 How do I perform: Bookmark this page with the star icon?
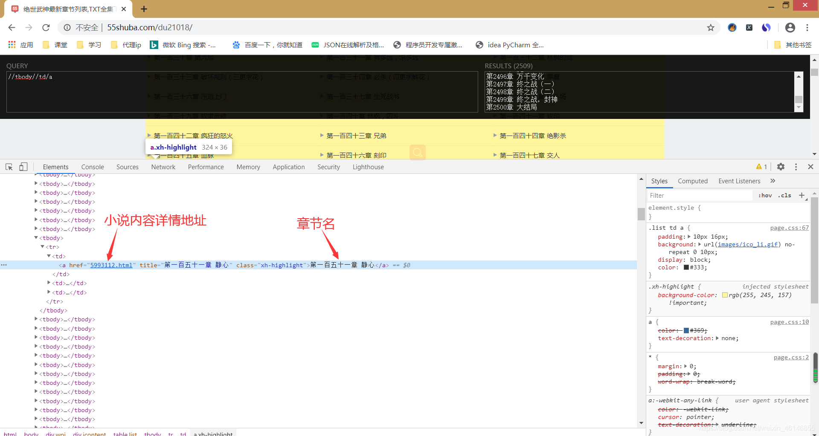(711, 27)
